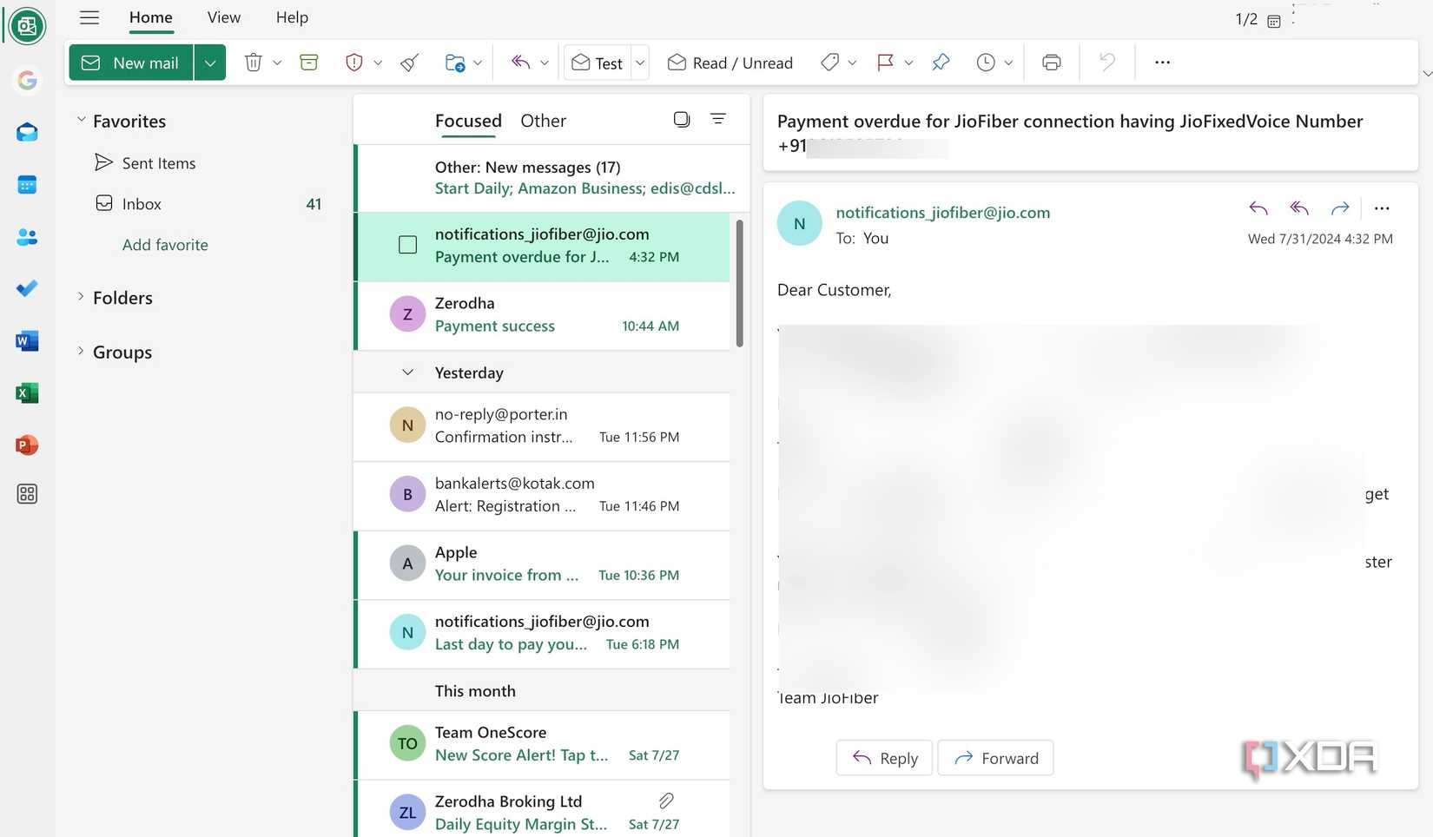Expand the Delete options dropdown
Viewport: 1433px width, 837px height.
277,63
